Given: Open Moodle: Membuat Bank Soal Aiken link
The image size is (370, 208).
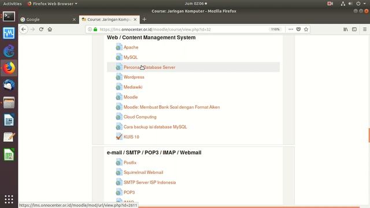Looking at the screenshot, I should (172, 107).
